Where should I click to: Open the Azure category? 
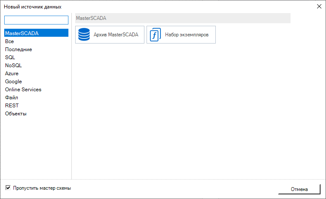point(36,74)
